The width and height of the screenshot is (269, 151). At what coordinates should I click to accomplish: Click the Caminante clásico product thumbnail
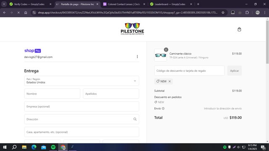161,55
